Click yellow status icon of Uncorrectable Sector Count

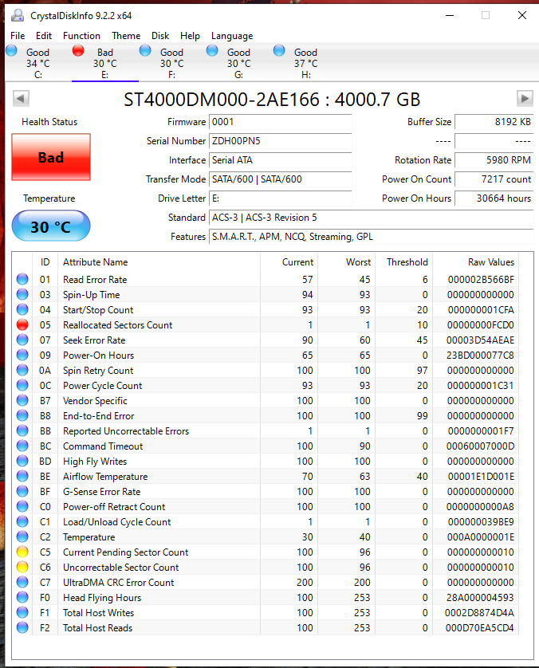coord(22,567)
